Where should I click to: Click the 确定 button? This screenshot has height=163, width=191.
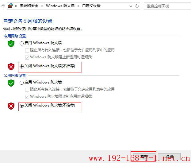[x=144, y=157]
